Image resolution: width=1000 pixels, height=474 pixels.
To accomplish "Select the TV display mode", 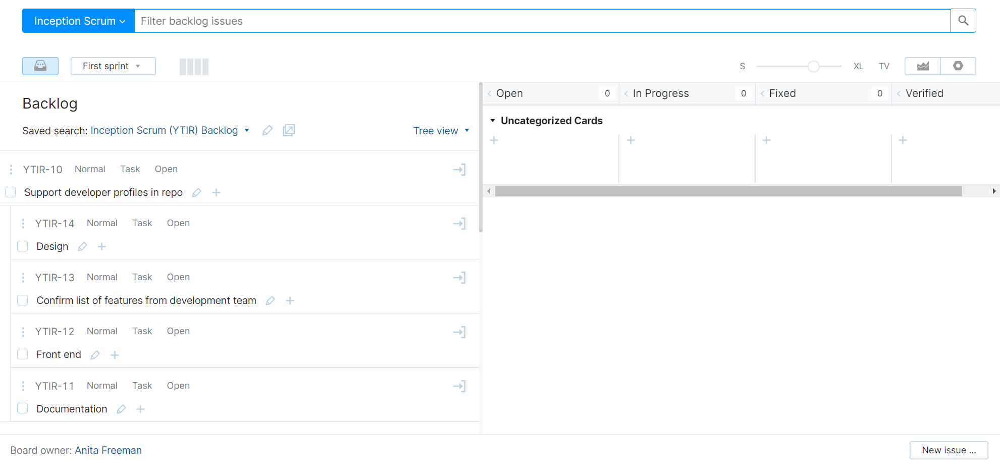I will coord(884,66).
